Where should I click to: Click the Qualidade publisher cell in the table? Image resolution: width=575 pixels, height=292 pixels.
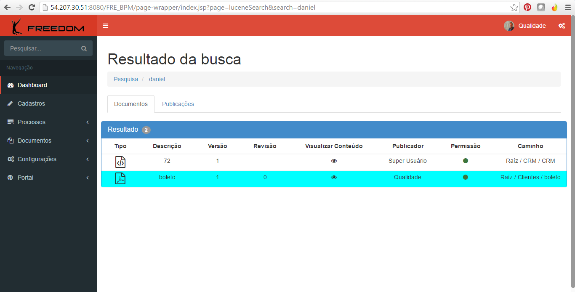click(x=407, y=177)
